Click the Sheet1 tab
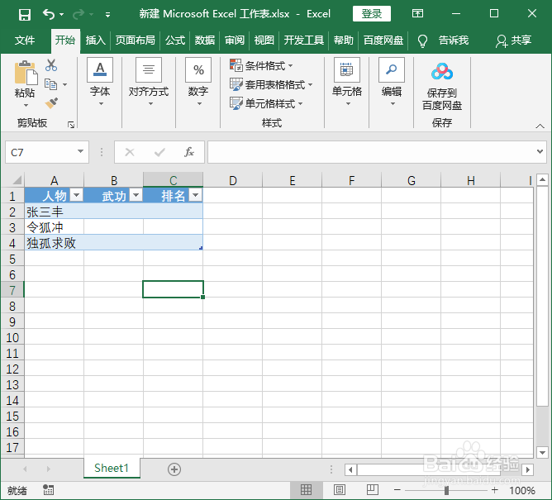The width and height of the screenshot is (552, 500). click(112, 468)
